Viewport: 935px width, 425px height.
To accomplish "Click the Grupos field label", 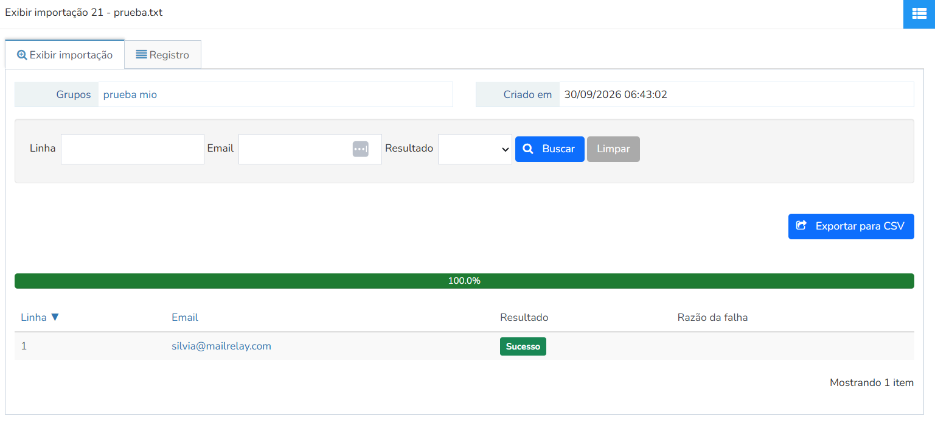I will pyautogui.click(x=74, y=94).
